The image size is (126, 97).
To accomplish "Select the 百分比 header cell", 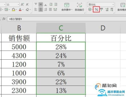I will (x=61, y=38).
